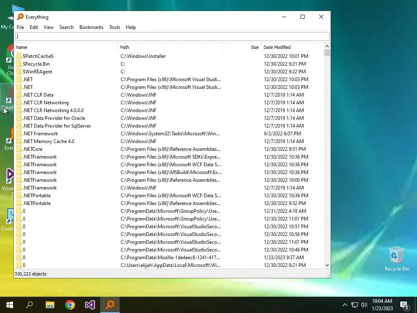
Task: Open taskbar search magnifier
Action: tap(29, 305)
